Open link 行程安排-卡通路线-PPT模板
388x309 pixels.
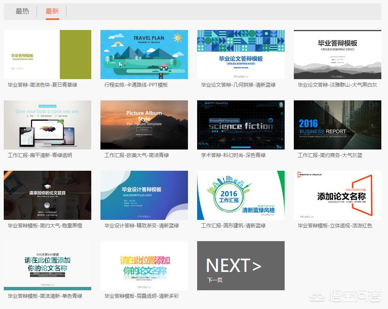pyautogui.click(x=136, y=85)
